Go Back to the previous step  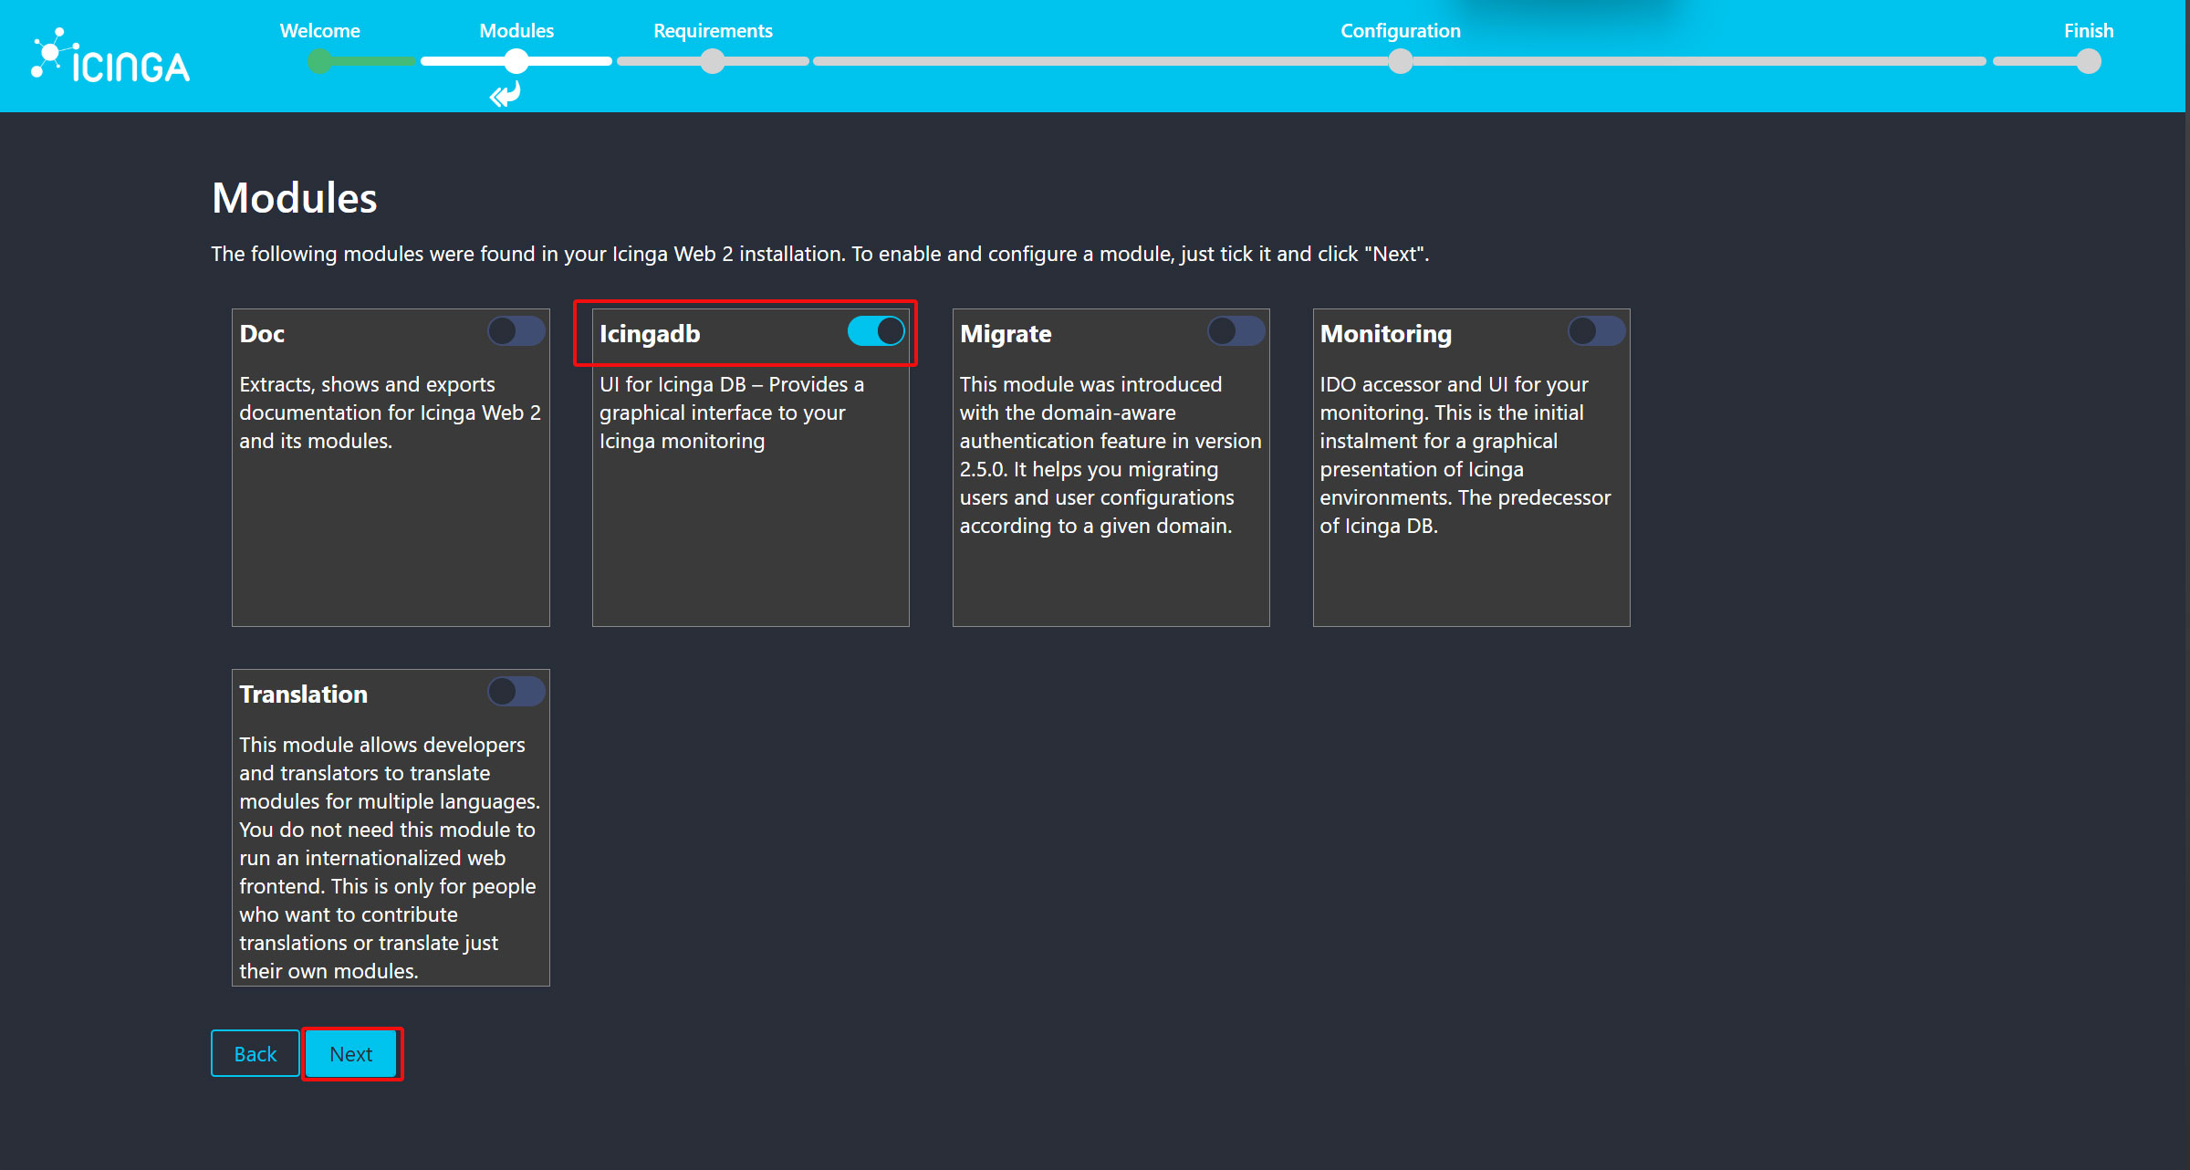[x=255, y=1054]
